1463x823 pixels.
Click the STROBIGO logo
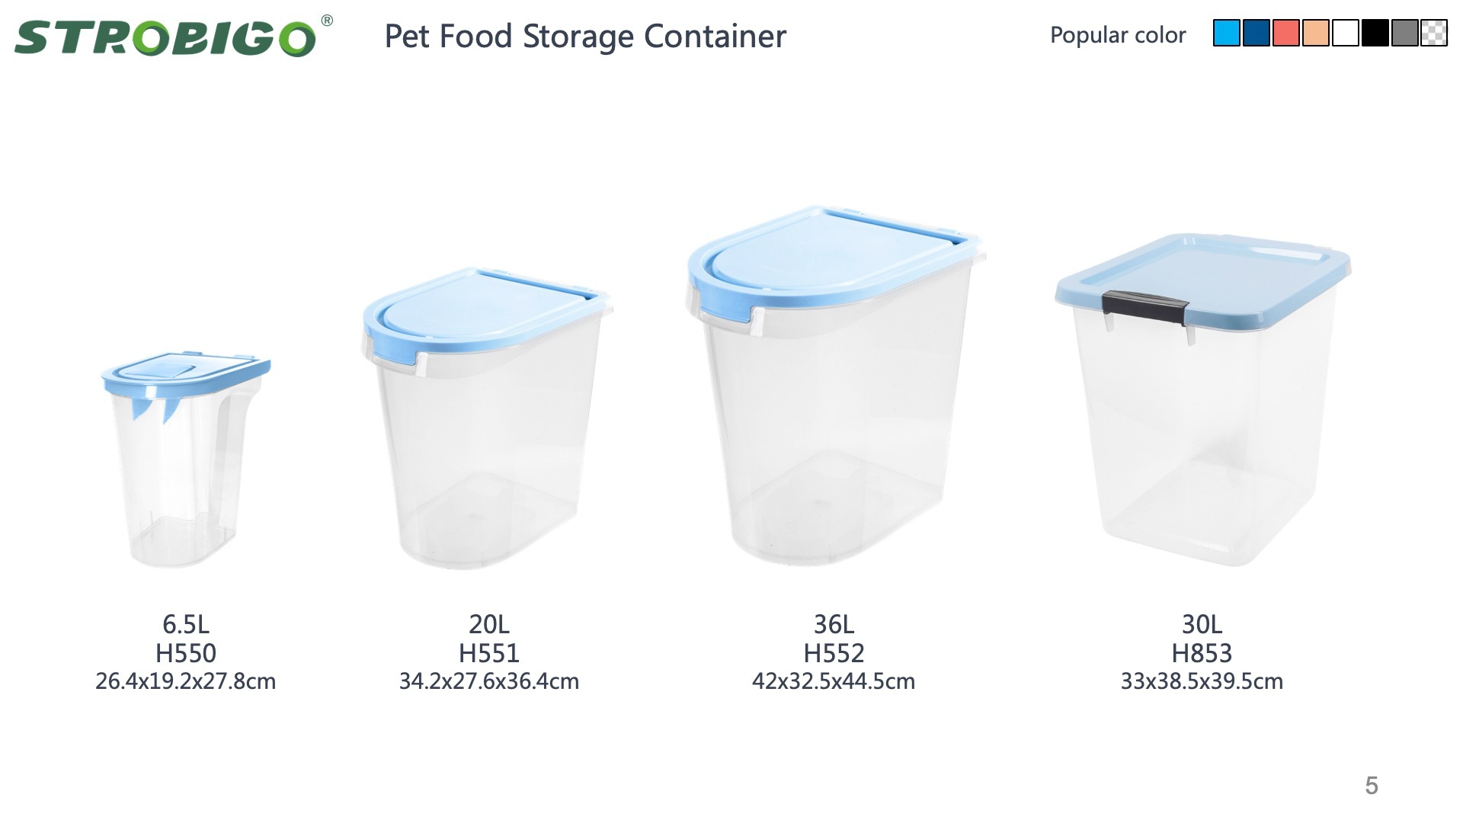click(165, 37)
